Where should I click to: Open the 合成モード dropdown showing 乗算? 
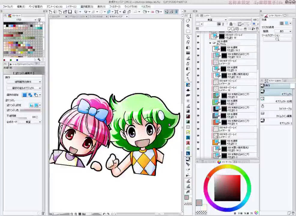coord(30,122)
